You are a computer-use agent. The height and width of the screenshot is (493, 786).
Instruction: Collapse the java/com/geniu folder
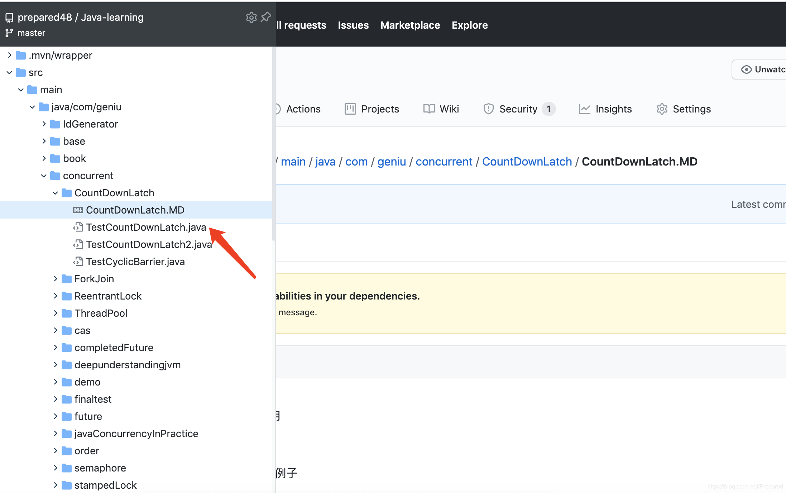tap(33, 107)
